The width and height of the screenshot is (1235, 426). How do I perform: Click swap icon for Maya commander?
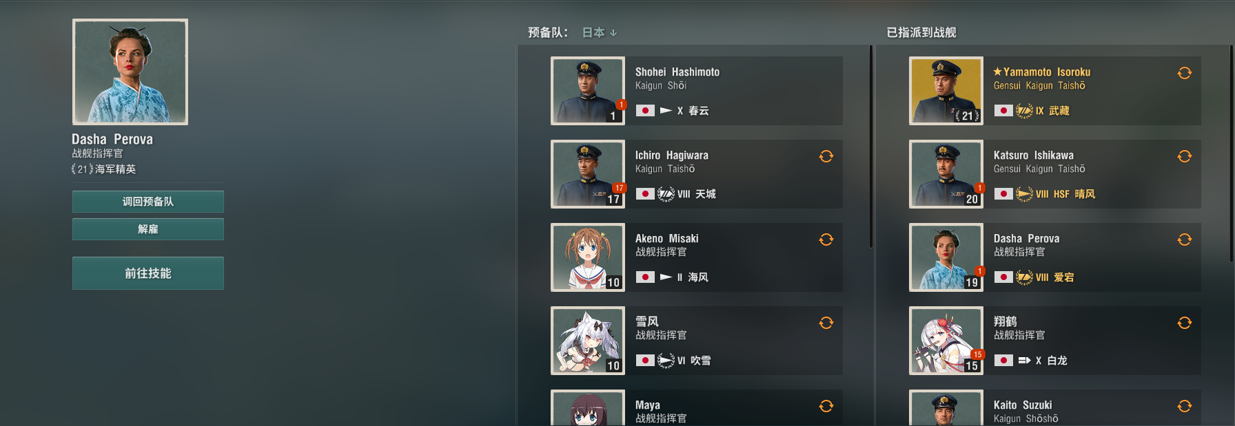826,406
